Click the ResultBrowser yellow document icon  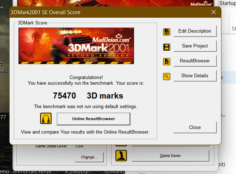pyautogui.click(x=167, y=62)
